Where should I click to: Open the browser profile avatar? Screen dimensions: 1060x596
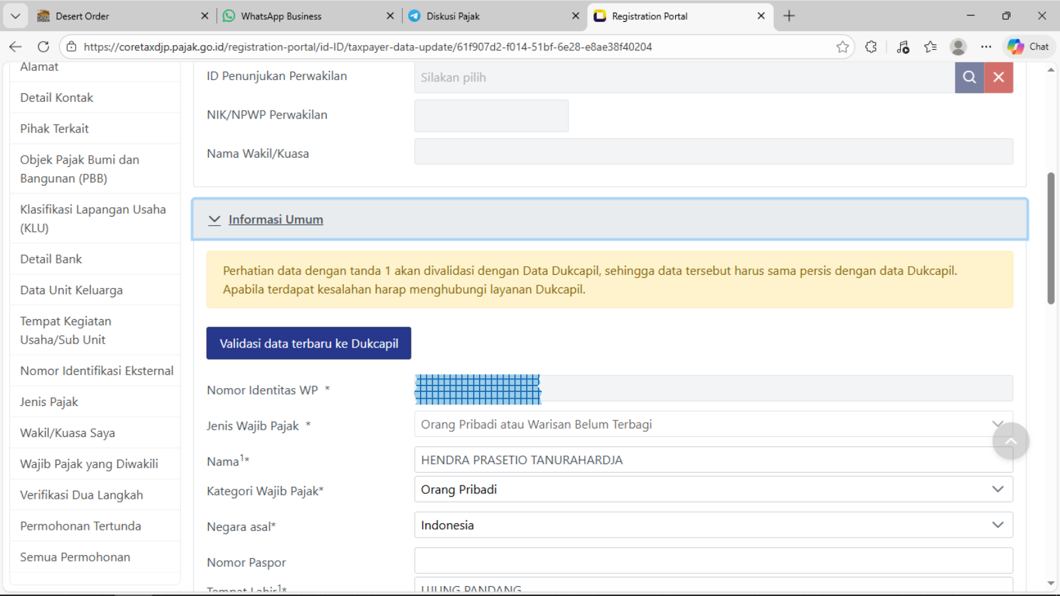pos(958,46)
